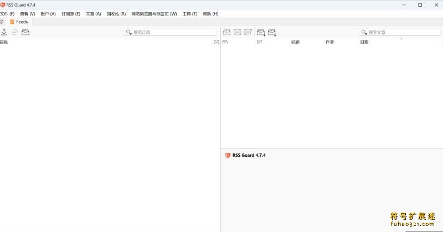Click the RSS Guard 4.7.4 preview title
The height and width of the screenshot is (232, 443).
(x=249, y=155)
